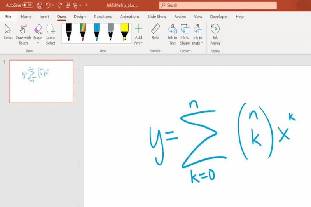Enable Draw with Touch
This screenshot has height=207, width=311.
coord(23,35)
